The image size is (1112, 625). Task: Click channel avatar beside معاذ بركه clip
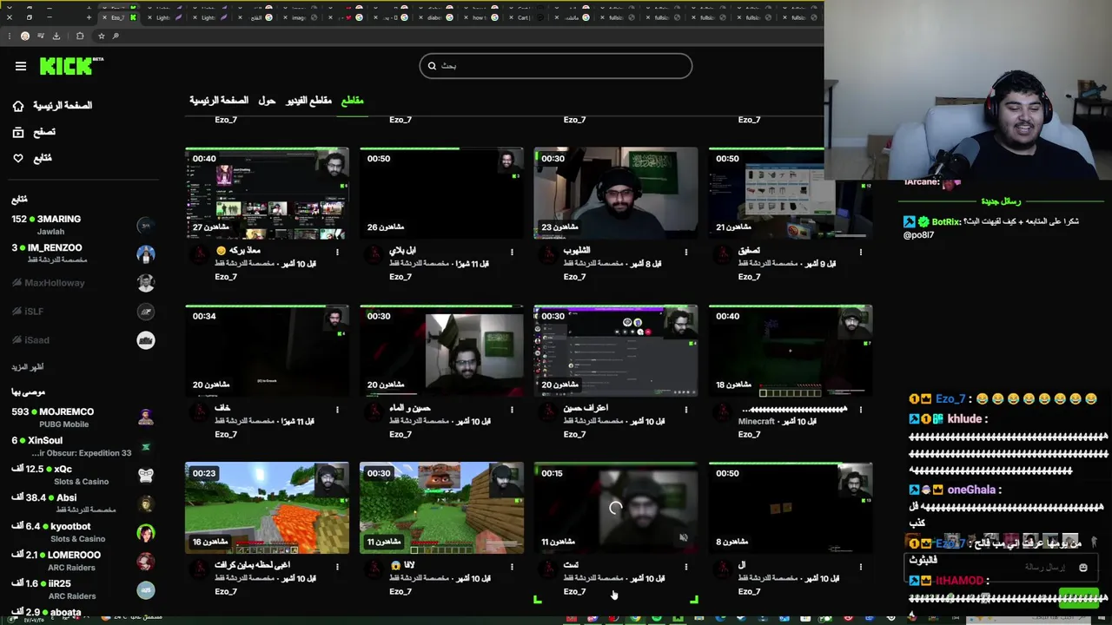click(x=199, y=253)
